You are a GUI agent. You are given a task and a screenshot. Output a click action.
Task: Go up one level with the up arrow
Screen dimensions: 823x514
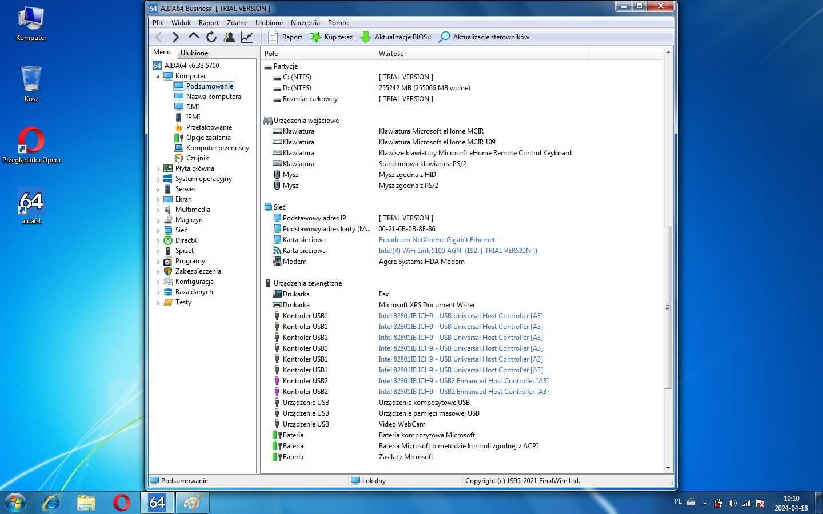click(x=193, y=37)
